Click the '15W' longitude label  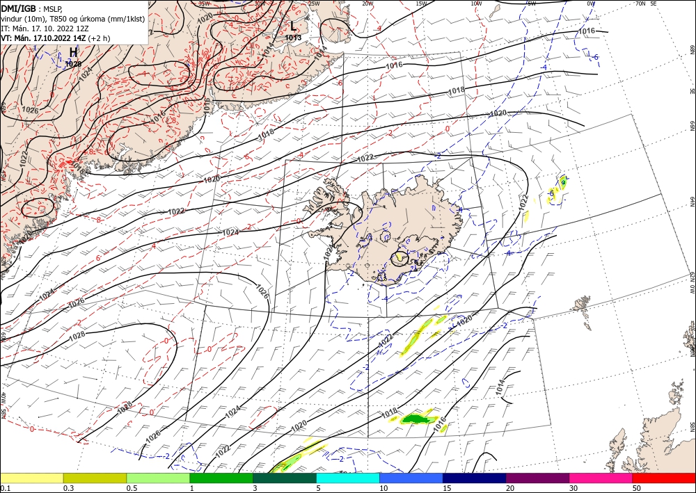[x=421, y=3]
